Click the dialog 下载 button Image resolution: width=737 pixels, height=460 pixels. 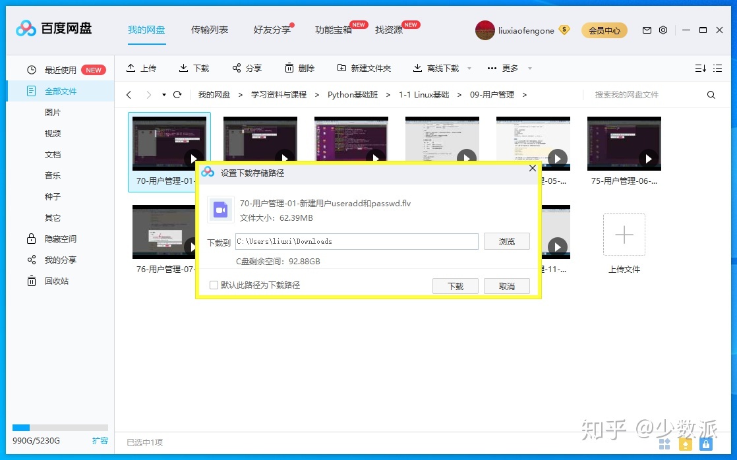coord(456,286)
